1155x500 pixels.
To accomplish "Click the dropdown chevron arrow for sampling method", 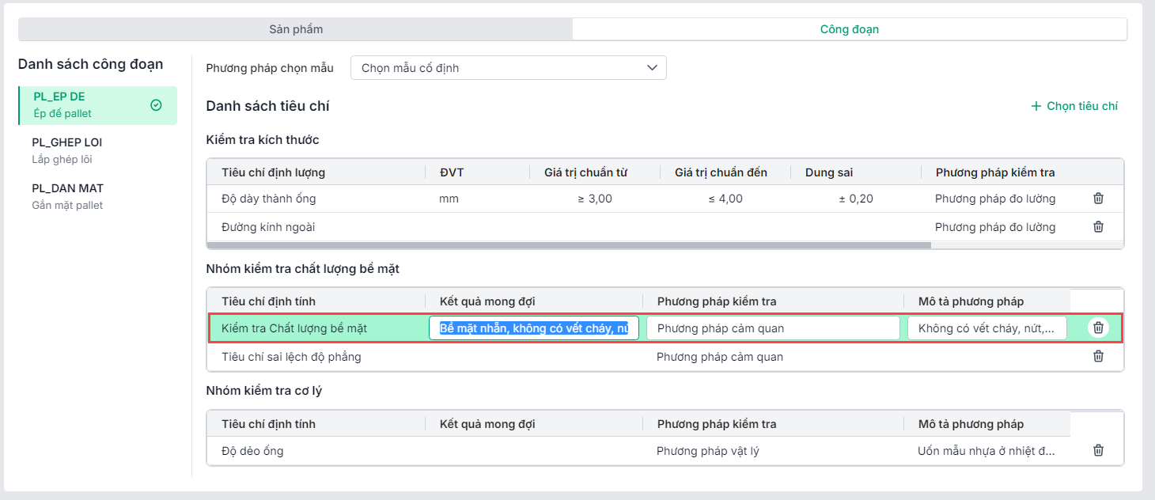I will pos(652,68).
